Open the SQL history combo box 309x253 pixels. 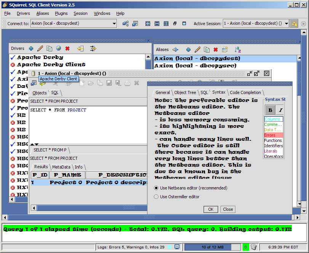pos(88,101)
